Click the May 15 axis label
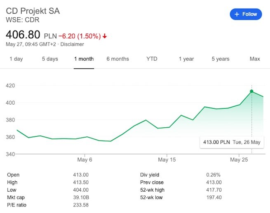Viewport: 270px width, 213px height. click(167, 160)
